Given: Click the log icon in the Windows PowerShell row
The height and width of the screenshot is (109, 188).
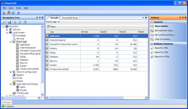Looking at the screenshot, I should click(x=47, y=69).
